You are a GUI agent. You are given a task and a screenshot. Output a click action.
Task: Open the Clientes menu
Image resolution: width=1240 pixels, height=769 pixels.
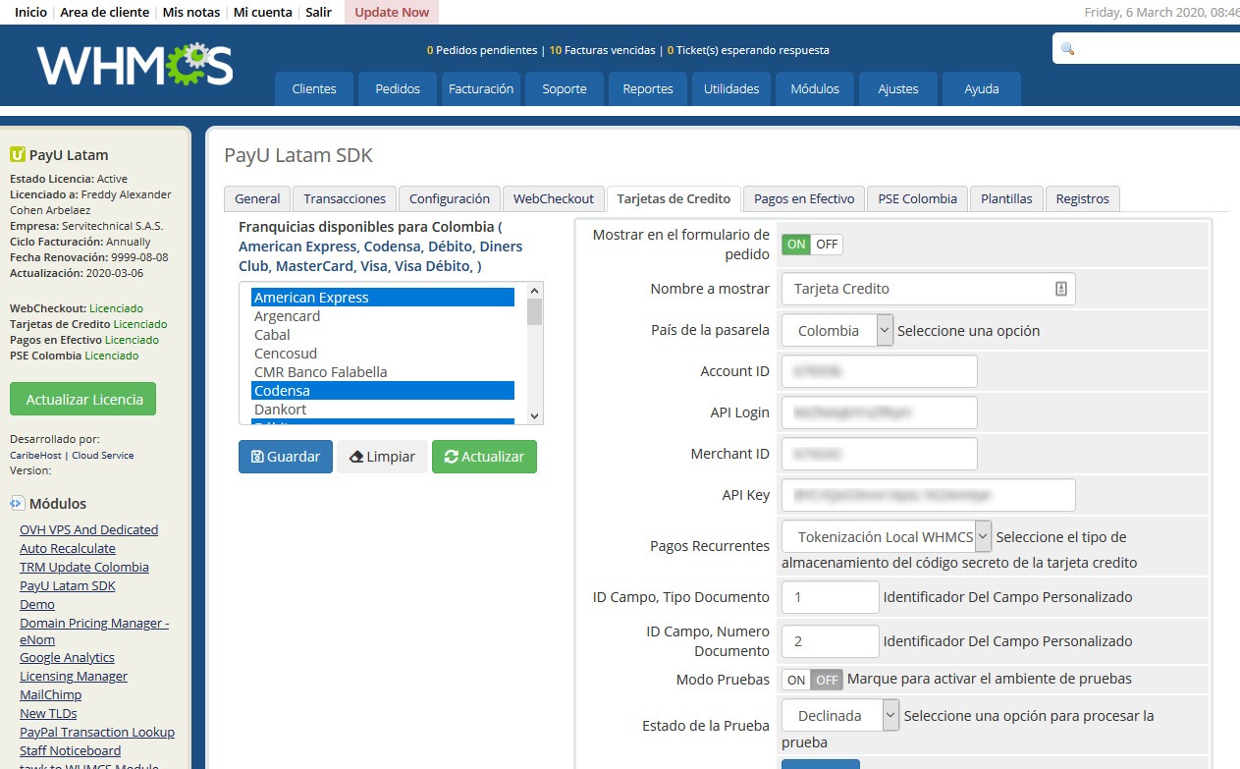(314, 88)
